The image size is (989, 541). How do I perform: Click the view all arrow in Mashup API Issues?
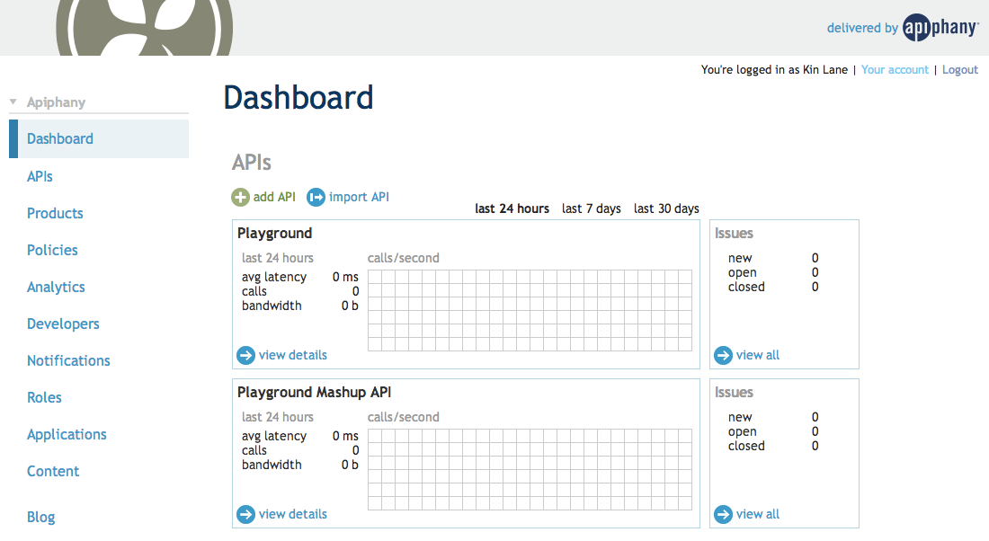click(x=723, y=514)
